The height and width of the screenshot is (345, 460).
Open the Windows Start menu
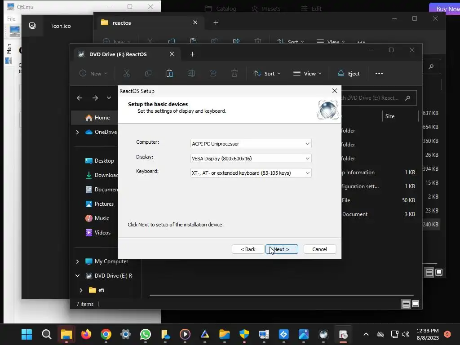coord(27,334)
